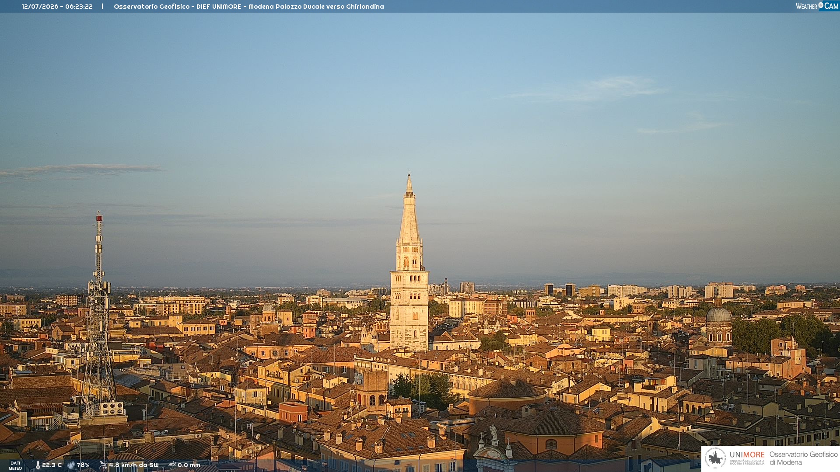Click the rain umbrella precipitation icon

172,465
